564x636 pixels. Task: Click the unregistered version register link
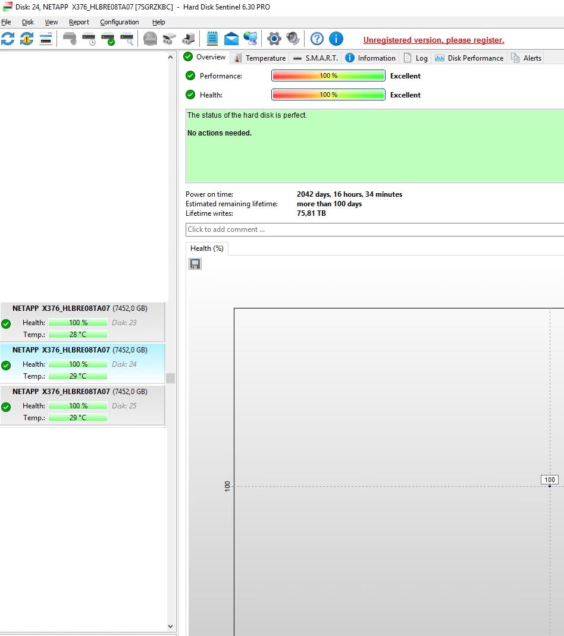434,40
